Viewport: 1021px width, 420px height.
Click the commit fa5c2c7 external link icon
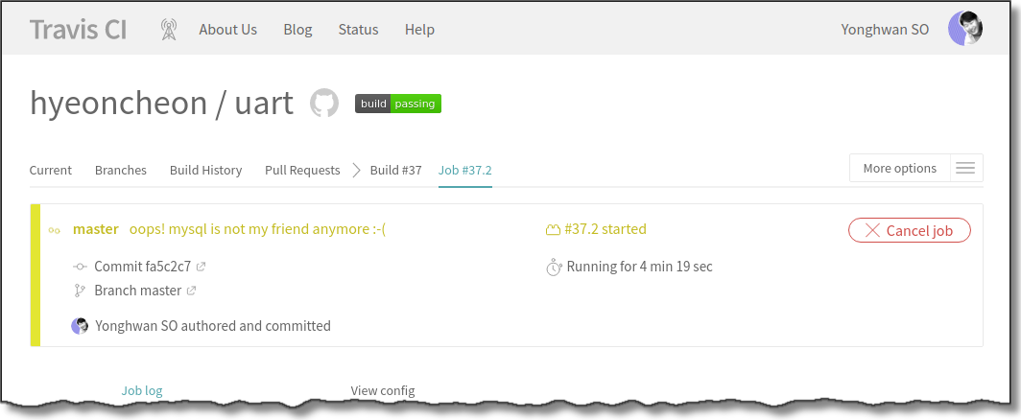(x=201, y=267)
